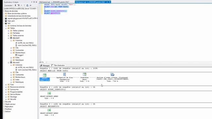Viewport: 212px width, 119px height.
Task: Select the Ressources externes node
Action: 17,87
